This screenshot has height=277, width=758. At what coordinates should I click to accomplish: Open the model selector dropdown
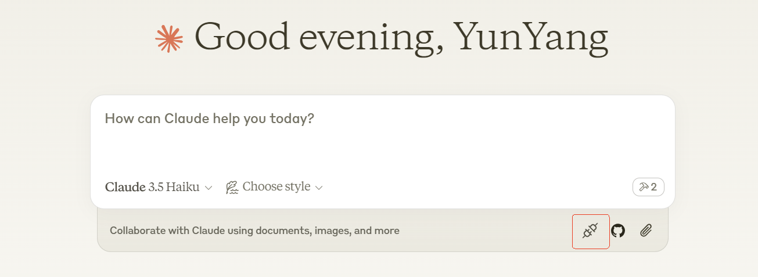click(158, 187)
